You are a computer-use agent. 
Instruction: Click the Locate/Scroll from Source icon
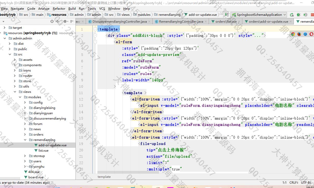[52, 21]
